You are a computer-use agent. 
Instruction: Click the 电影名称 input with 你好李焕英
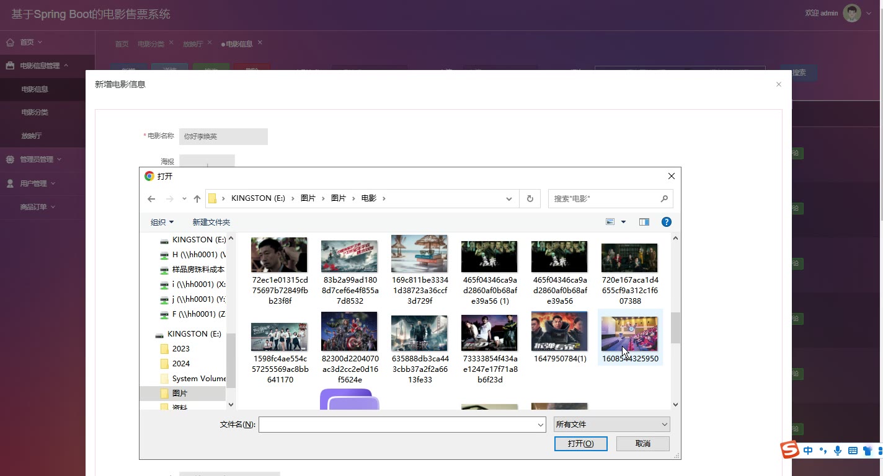pyautogui.click(x=223, y=136)
